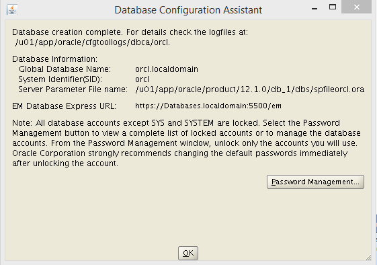Image resolution: width=377 pixels, height=265 pixels.
Task: Click the EM Database Express URL https://Databases.localdomain:5500/em
Action: coord(208,106)
